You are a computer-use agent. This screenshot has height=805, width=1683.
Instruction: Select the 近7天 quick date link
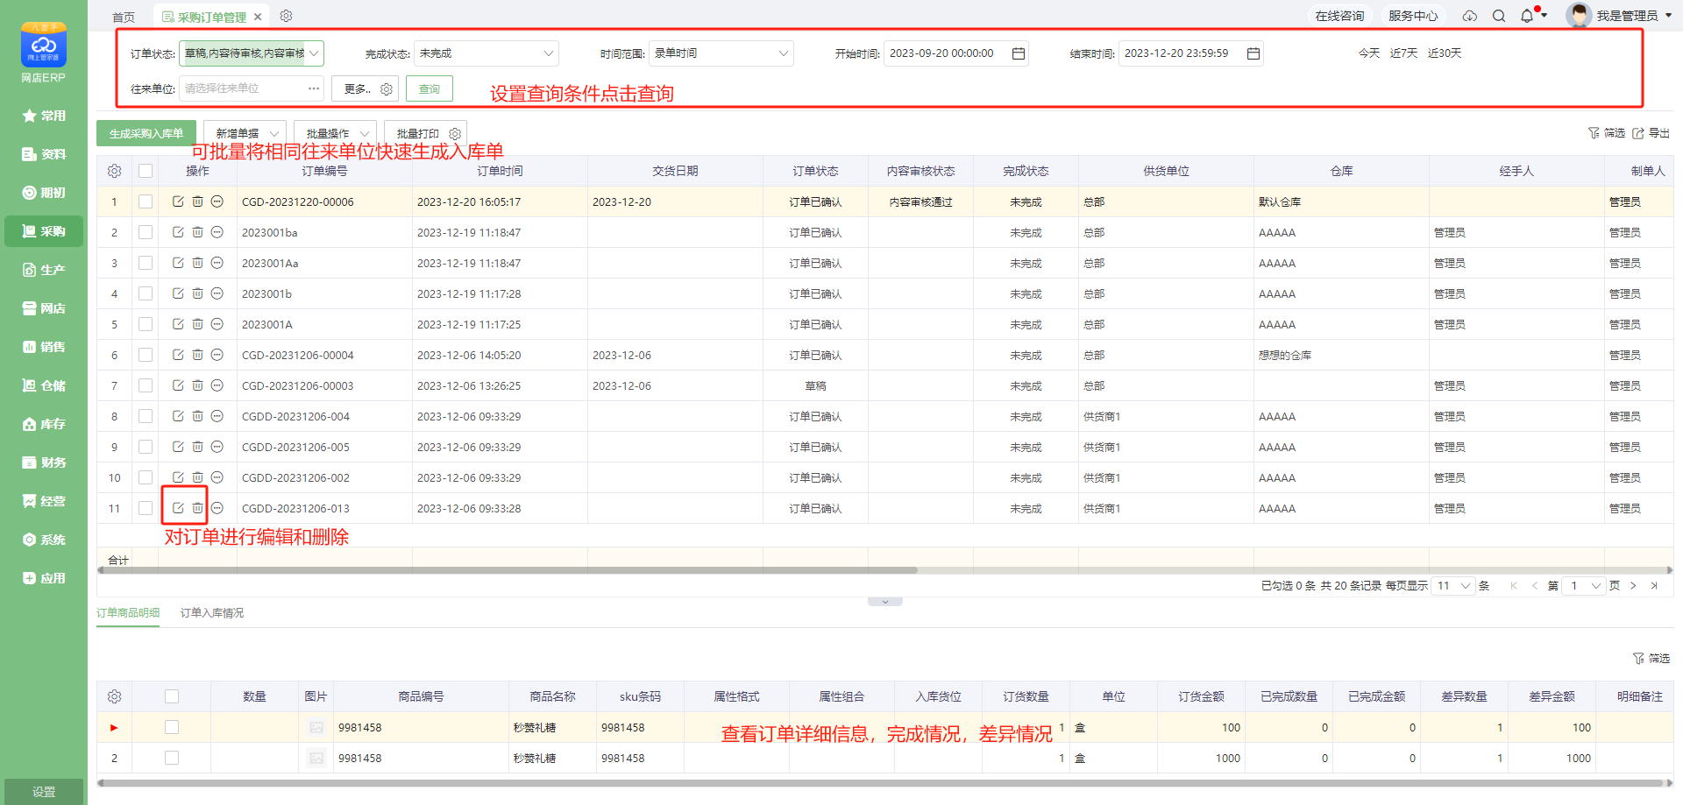click(1403, 53)
